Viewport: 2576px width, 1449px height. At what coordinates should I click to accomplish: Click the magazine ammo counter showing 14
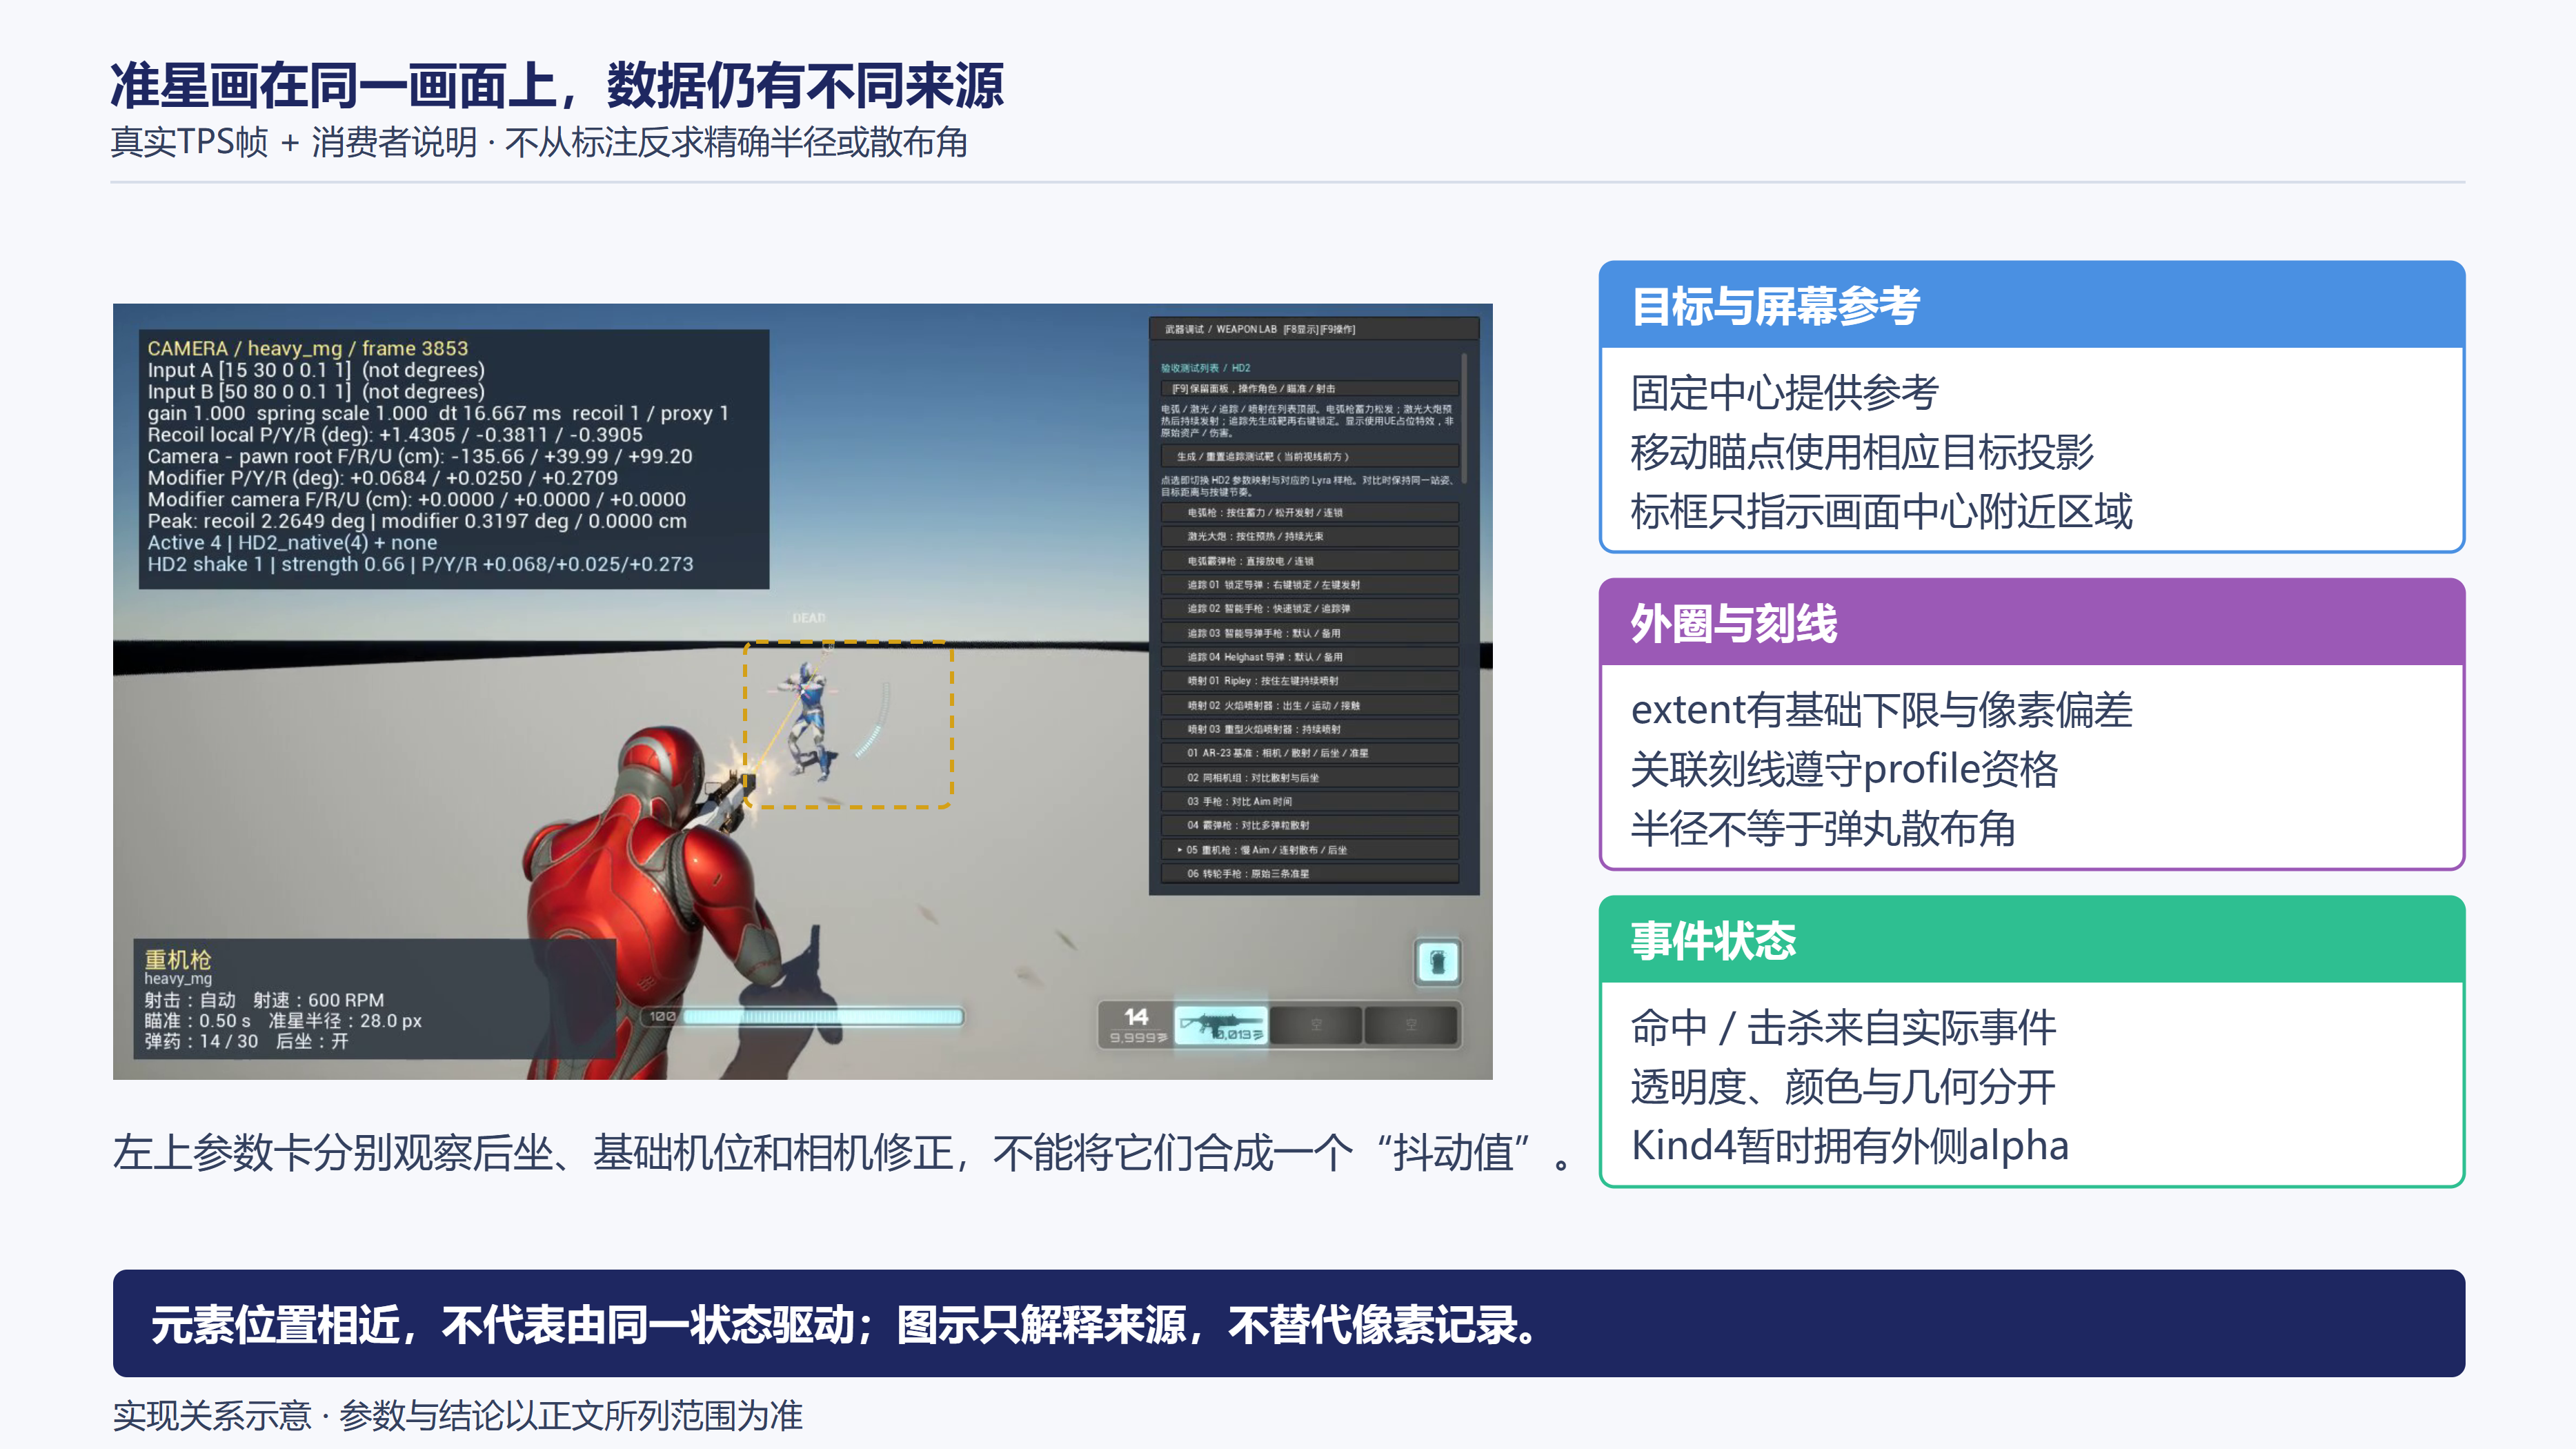(x=1136, y=1016)
